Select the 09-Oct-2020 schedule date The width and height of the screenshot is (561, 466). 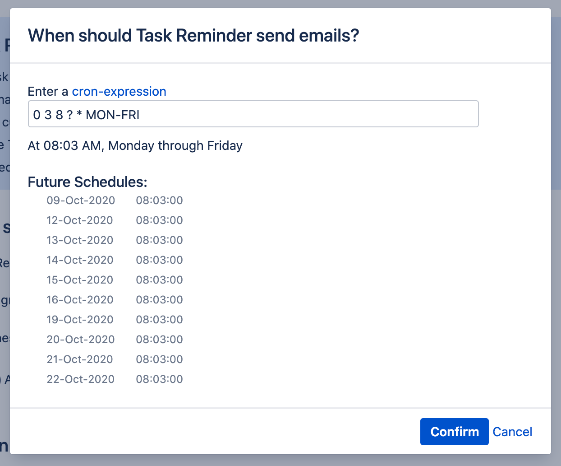(x=81, y=200)
